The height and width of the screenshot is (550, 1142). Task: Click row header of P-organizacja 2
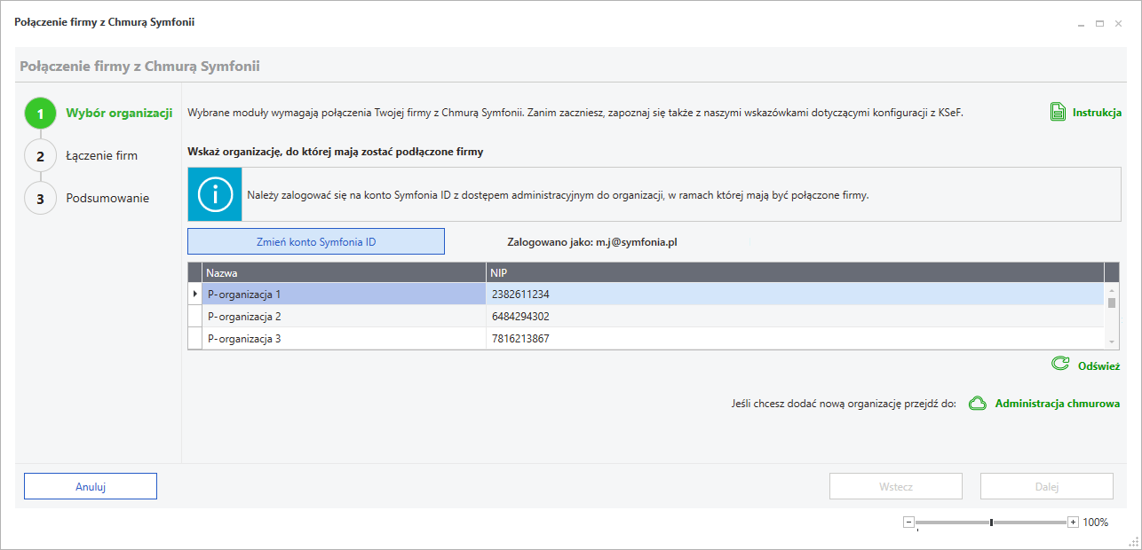tap(194, 316)
